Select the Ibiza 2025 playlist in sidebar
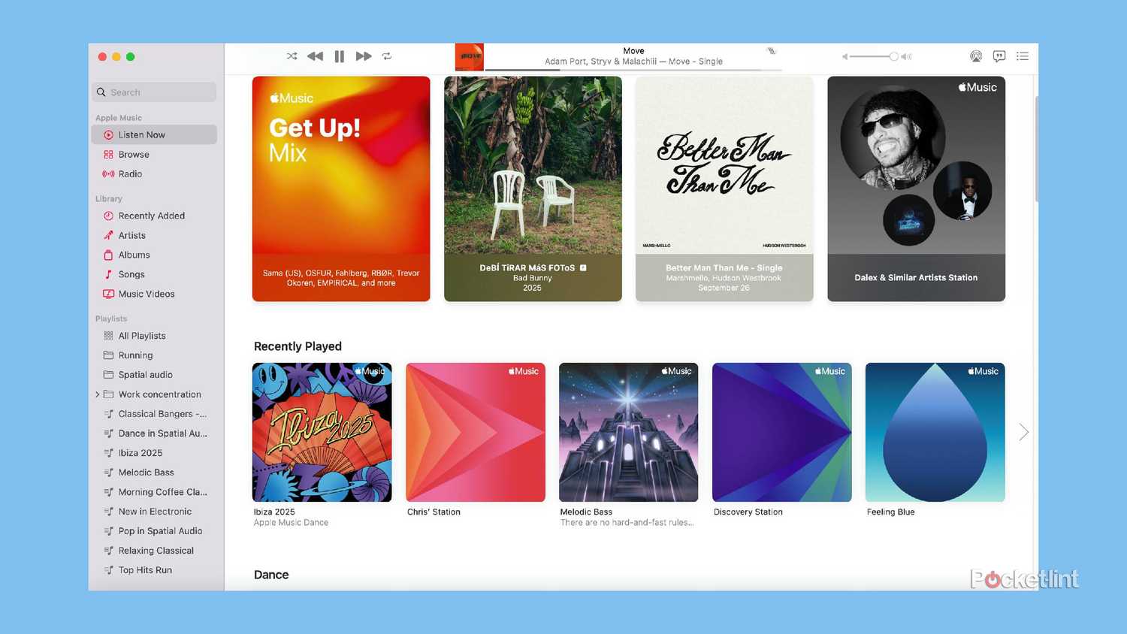Screen dimensions: 1127x634 (x=140, y=453)
